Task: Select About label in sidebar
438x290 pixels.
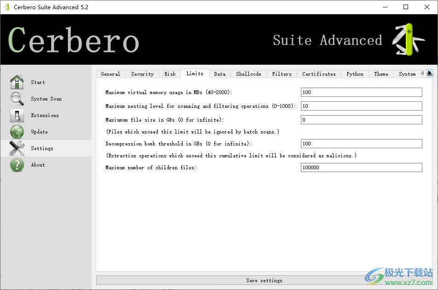Action: click(38, 165)
